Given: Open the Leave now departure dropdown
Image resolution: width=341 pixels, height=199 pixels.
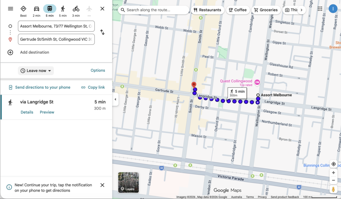Looking at the screenshot, I should coord(36,70).
